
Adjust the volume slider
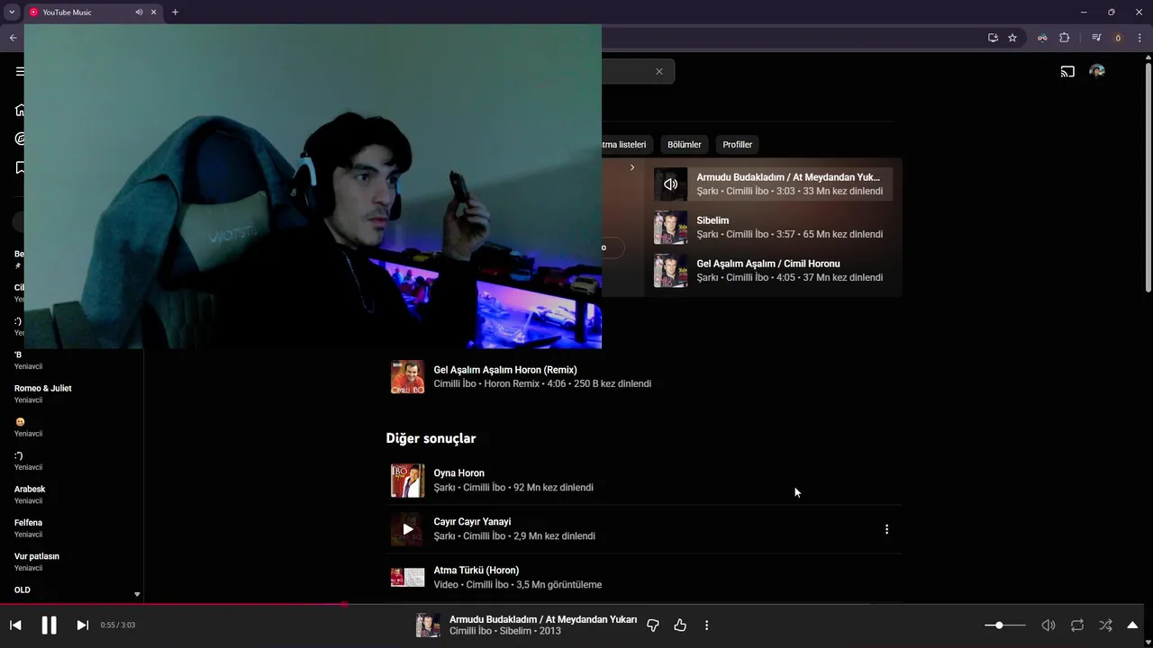pyautogui.click(x=1004, y=625)
